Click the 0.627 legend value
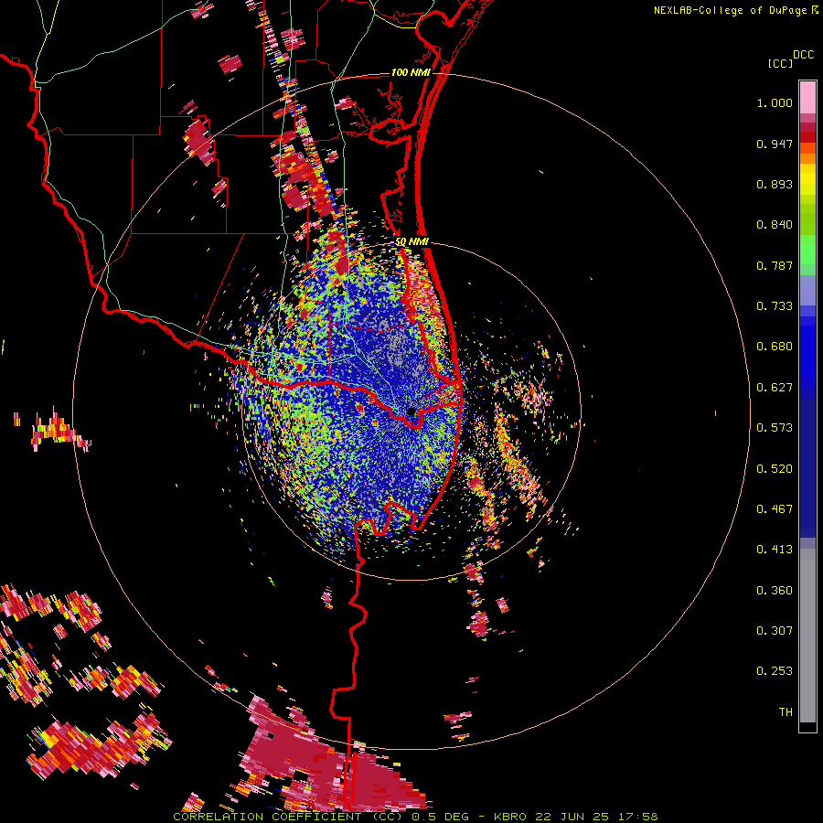The image size is (823, 823). (x=775, y=388)
